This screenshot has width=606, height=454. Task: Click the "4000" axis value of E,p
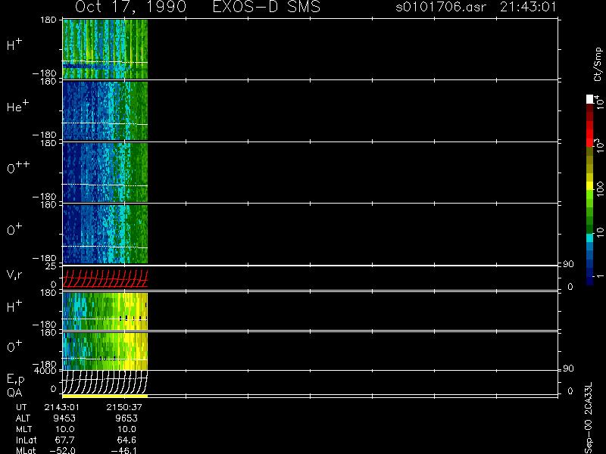pyautogui.click(x=47, y=371)
